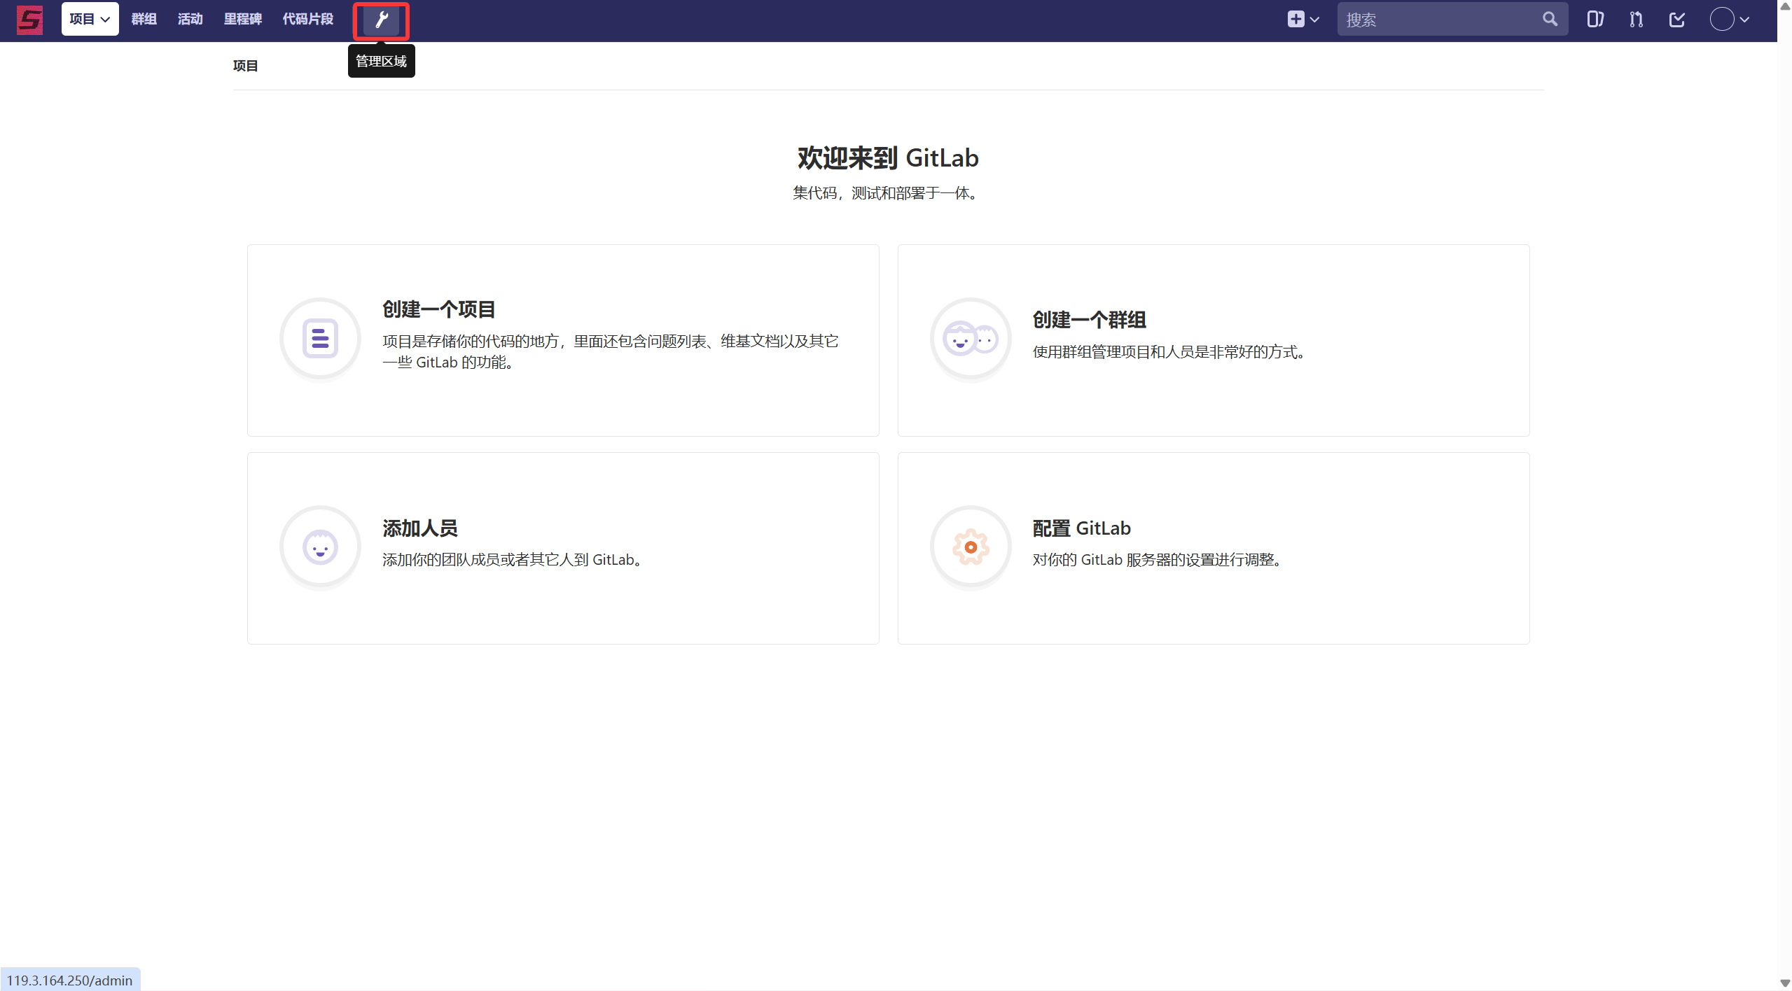Click the configure GitLab gear icon

click(971, 547)
